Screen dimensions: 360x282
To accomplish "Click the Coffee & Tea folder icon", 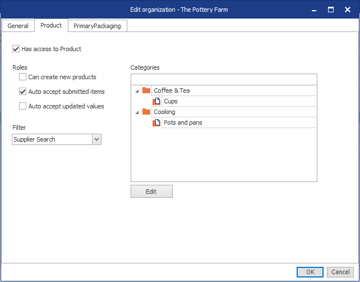I will point(146,90).
